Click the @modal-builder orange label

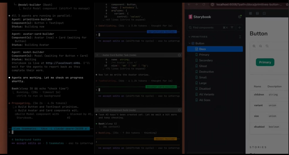165,139
